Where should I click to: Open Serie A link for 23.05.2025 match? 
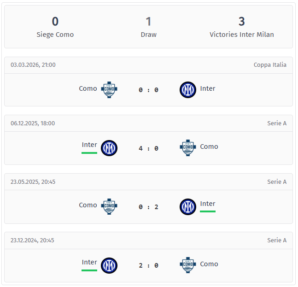(277, 182)
